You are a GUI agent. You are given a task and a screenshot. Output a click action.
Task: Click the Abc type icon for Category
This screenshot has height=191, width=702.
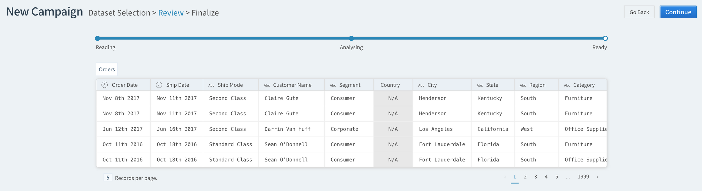coord(567,86)
